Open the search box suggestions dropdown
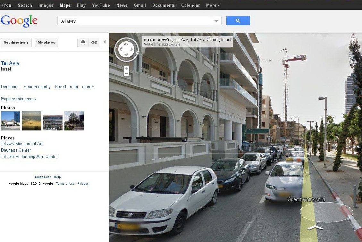 (216, 20)
